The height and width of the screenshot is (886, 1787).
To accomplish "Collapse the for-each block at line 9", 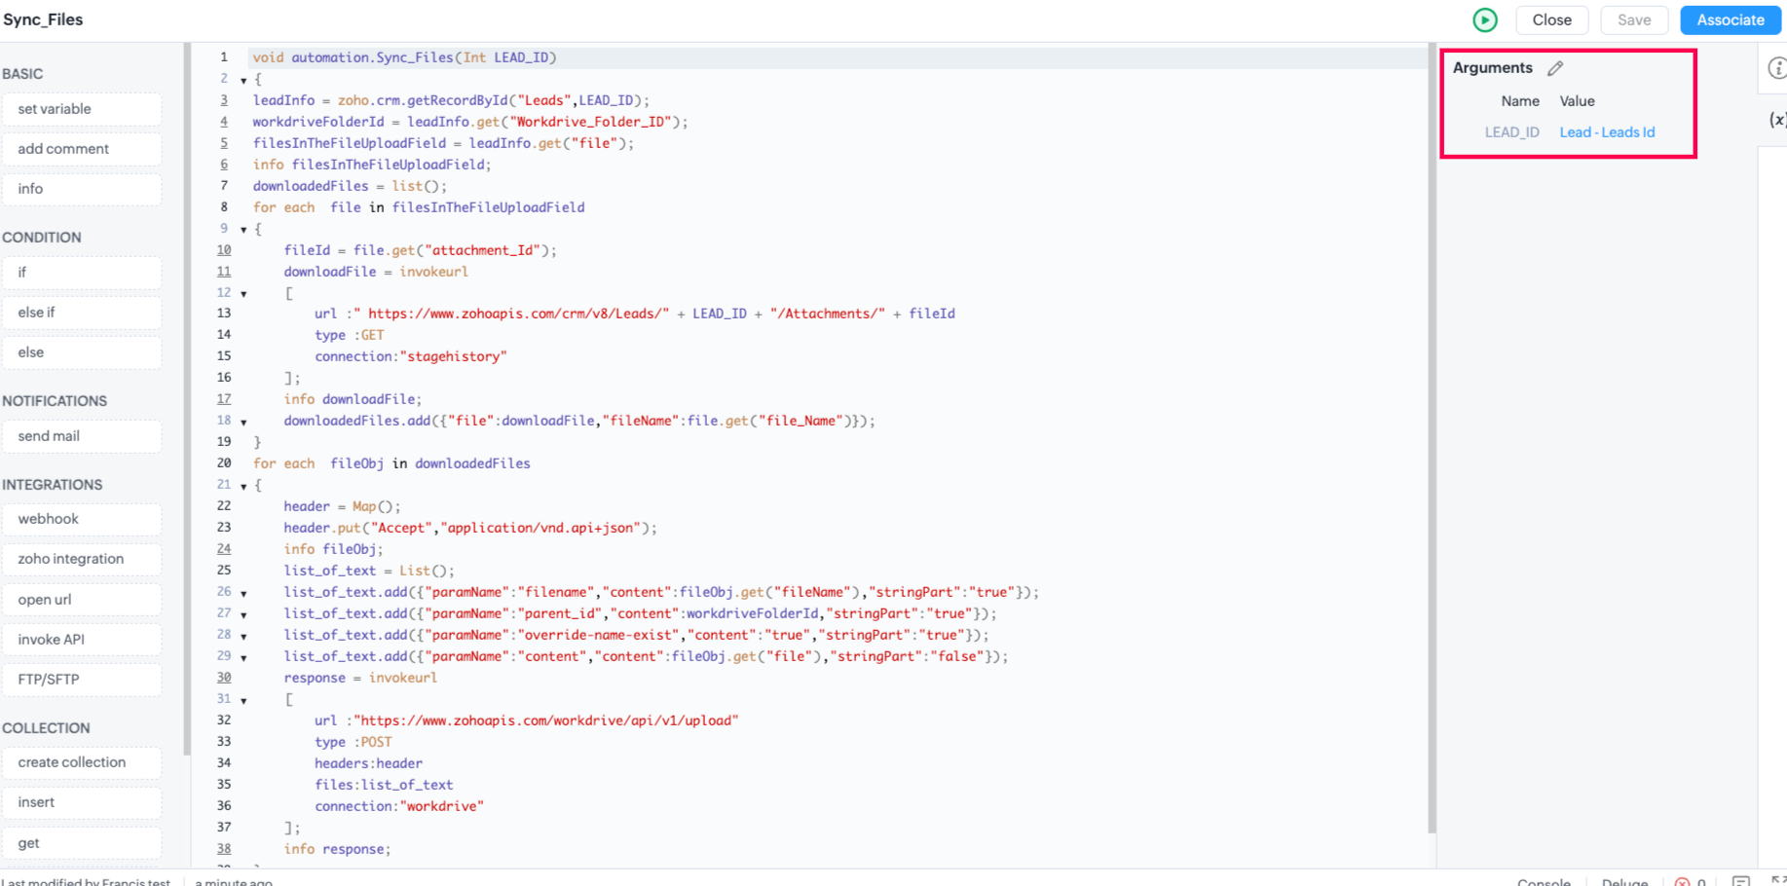I will (243, 230).
